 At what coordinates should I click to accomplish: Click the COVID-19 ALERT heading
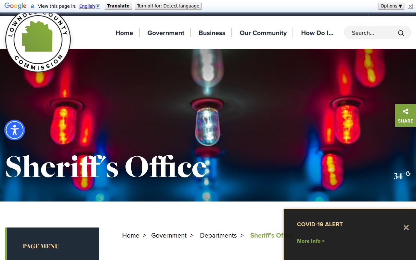point(320,224)
